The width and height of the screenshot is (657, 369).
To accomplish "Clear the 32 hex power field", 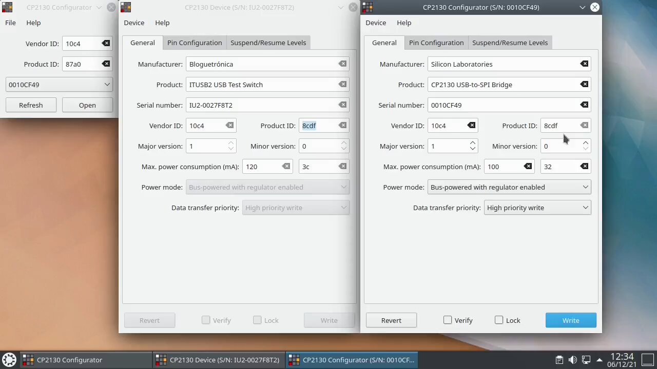I will point(584,167).
